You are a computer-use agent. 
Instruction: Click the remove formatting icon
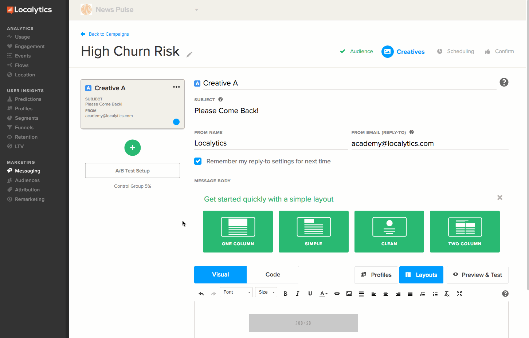(447, 294)
